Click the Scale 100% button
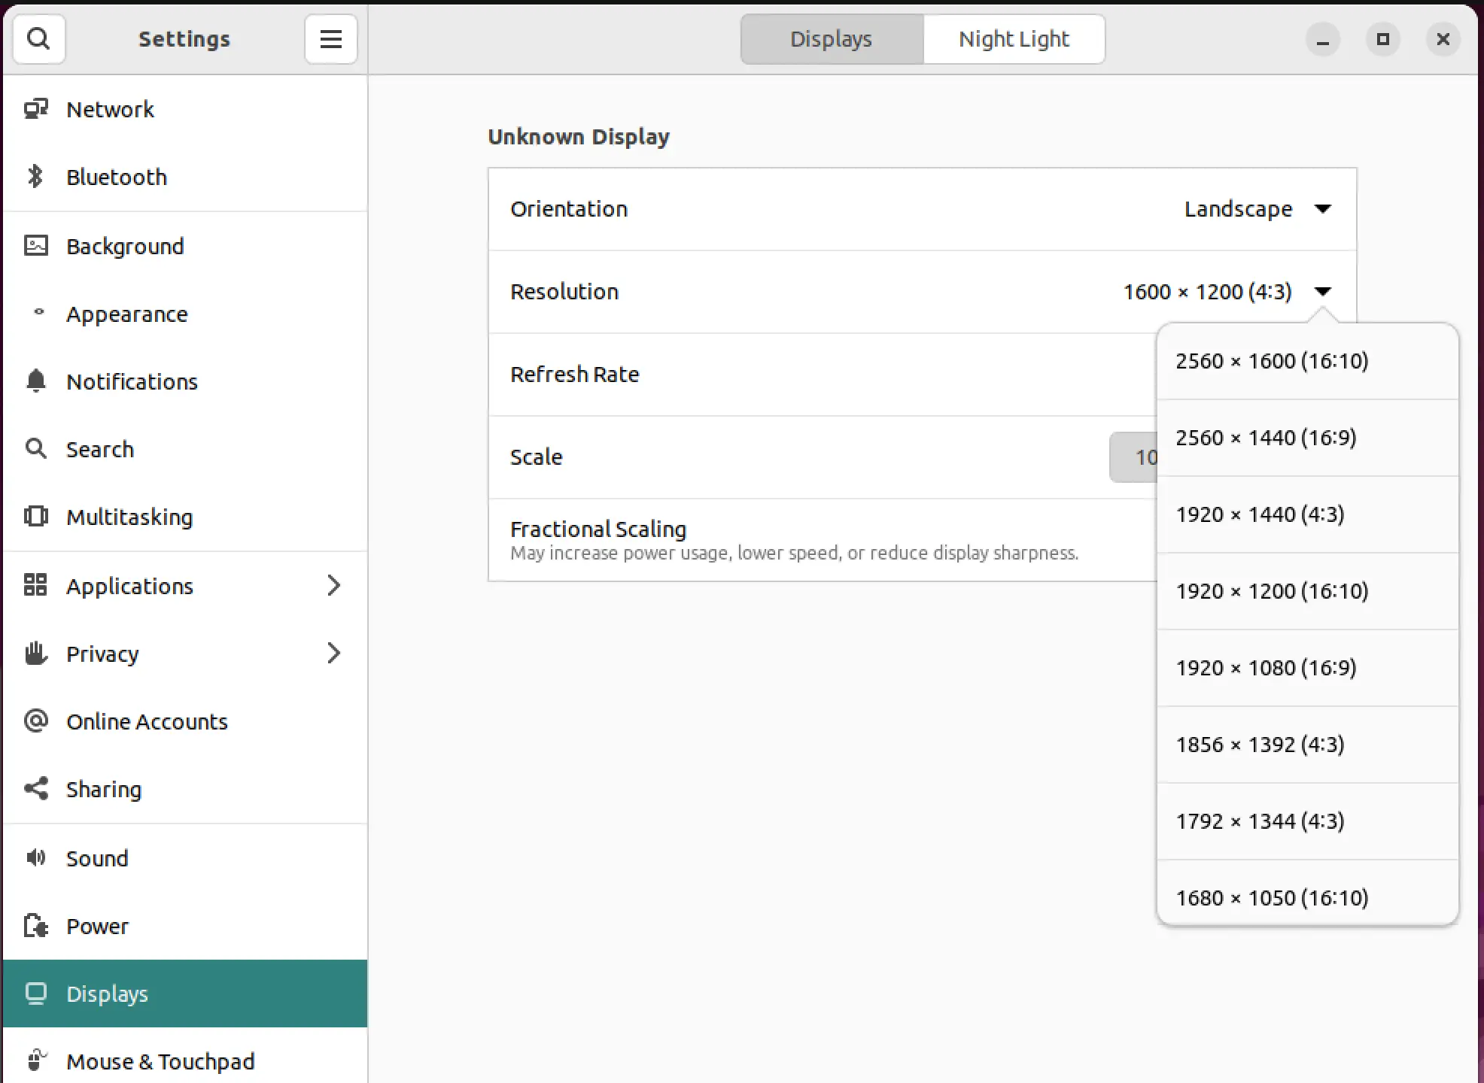This screenshot has width=1484, height=1083. [x=1133, y=457]
